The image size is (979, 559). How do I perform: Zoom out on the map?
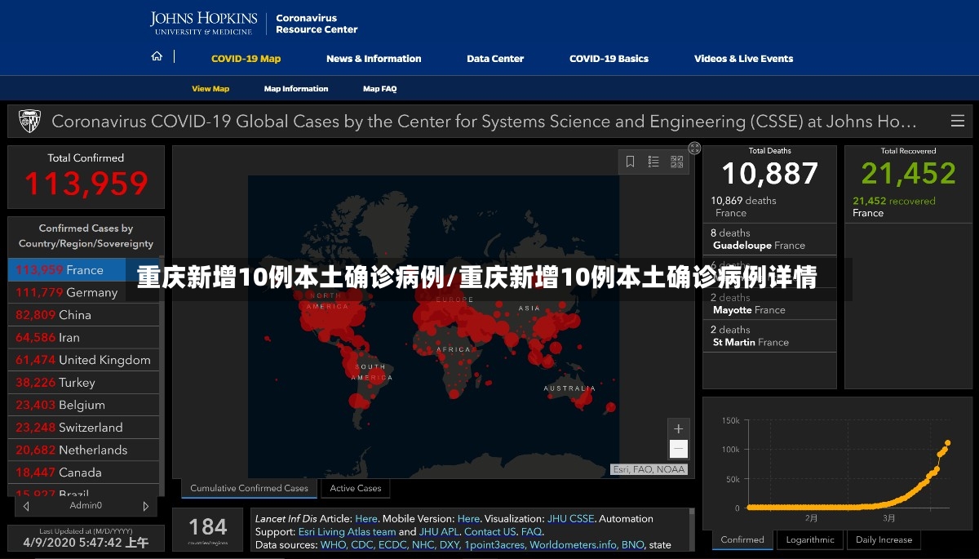coord(679,449)
